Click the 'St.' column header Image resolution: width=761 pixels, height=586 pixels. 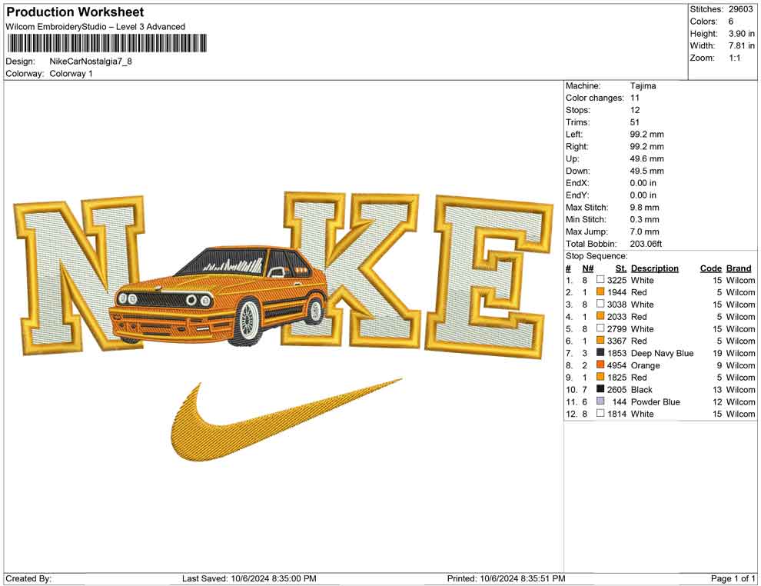(621, 268)
